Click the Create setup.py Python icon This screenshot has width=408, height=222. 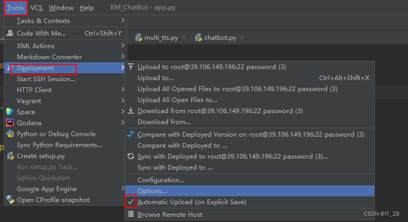coord(11,156)
